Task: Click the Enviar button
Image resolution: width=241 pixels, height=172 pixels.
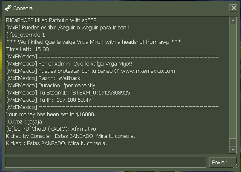Action: coord(223,163)
